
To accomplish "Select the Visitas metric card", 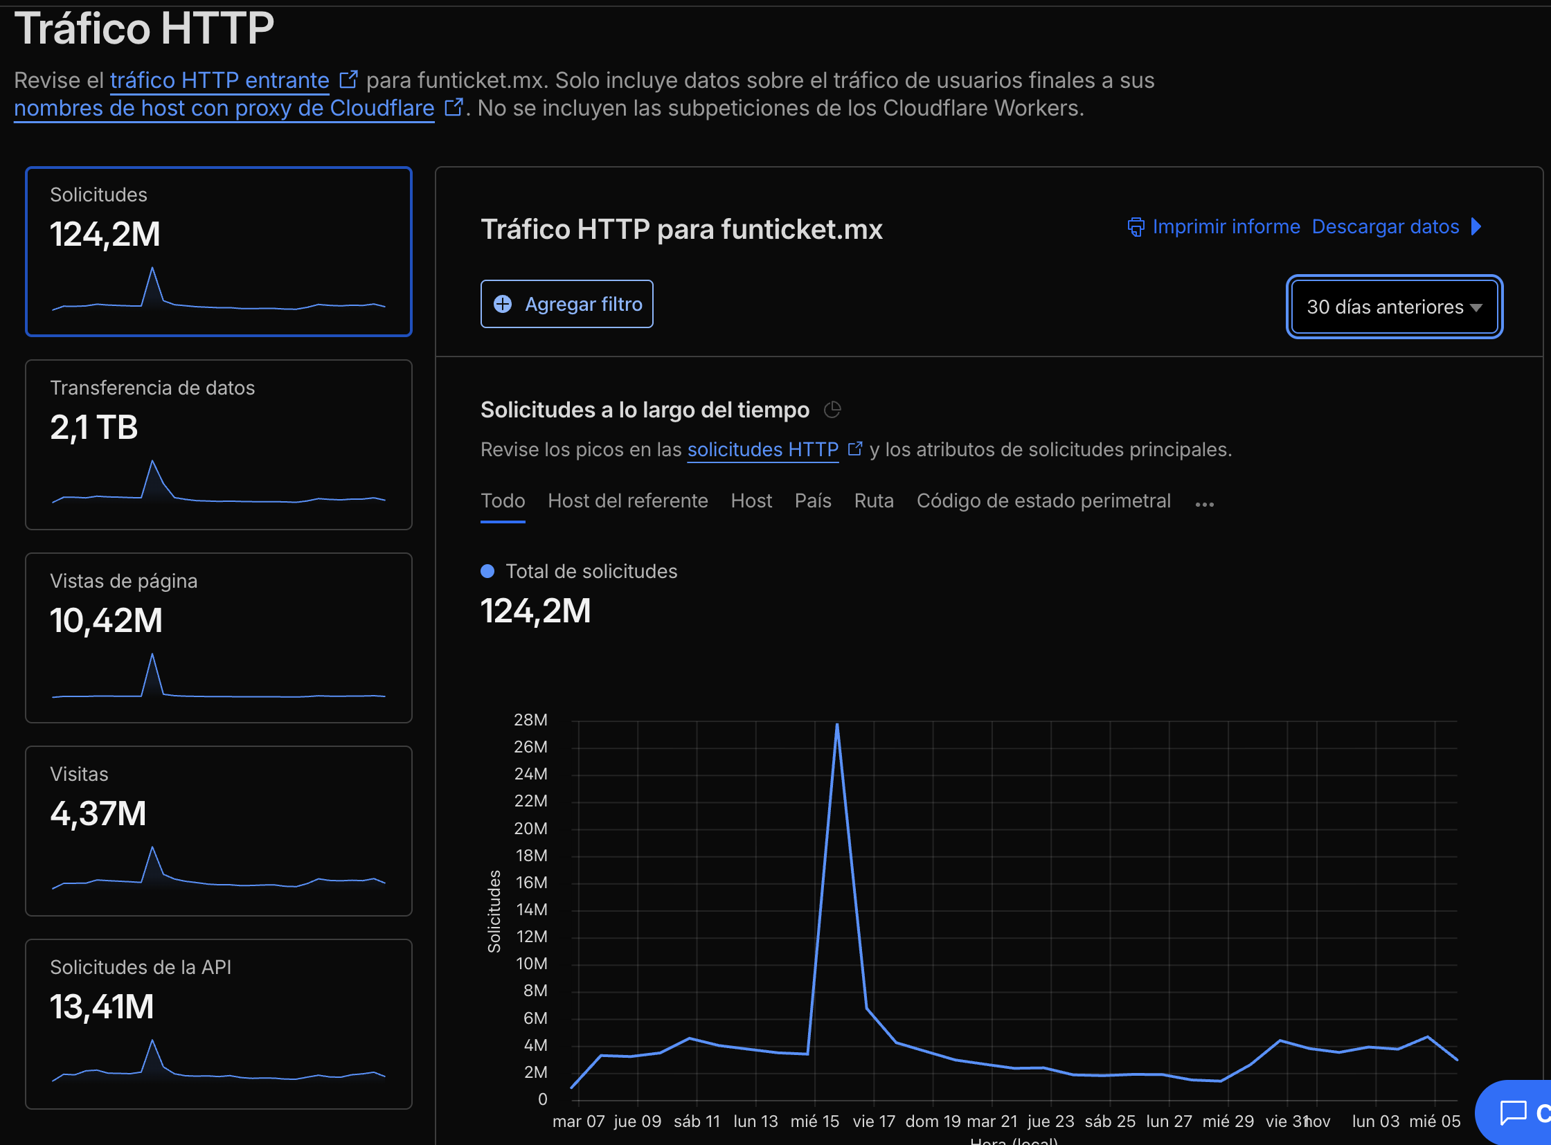I will pyautogui.click(x=218, y=830).
